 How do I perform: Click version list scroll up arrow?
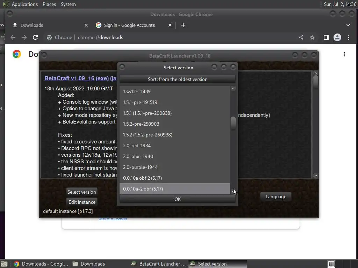point(233,89)
